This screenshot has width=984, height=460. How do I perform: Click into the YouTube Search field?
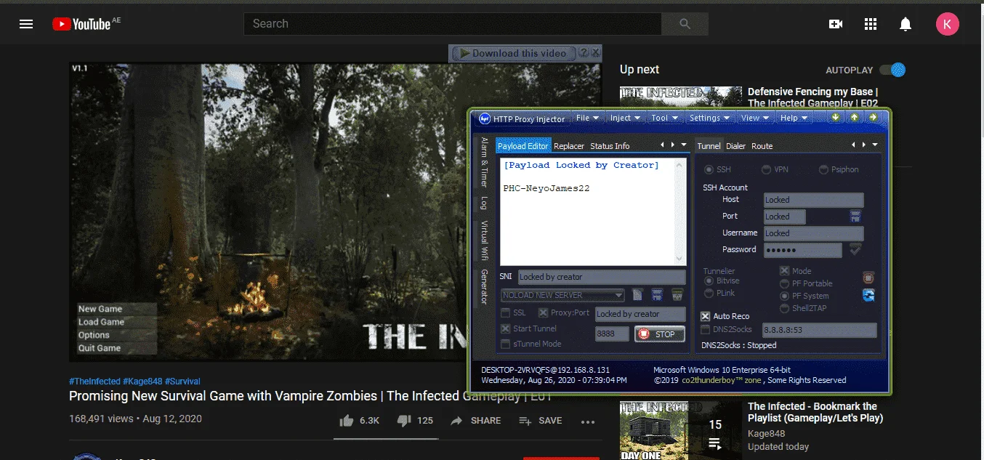click(x=453, y=24)
